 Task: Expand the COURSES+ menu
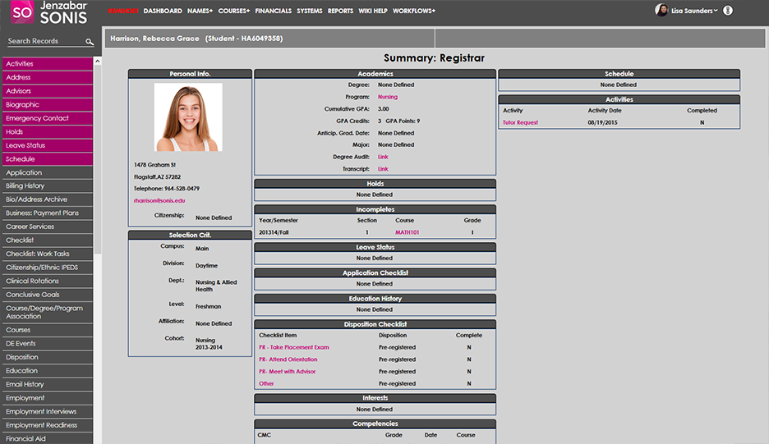pos(234,11)
